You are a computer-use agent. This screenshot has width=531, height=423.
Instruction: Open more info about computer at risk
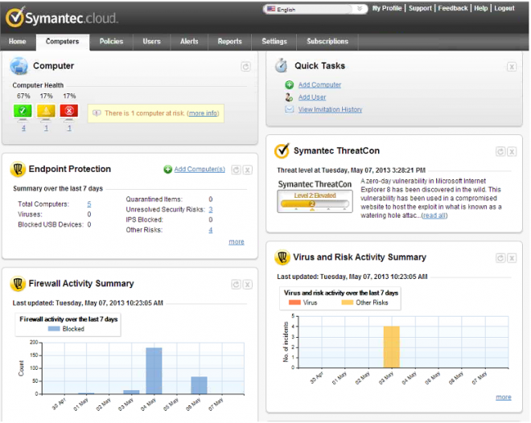204,113
